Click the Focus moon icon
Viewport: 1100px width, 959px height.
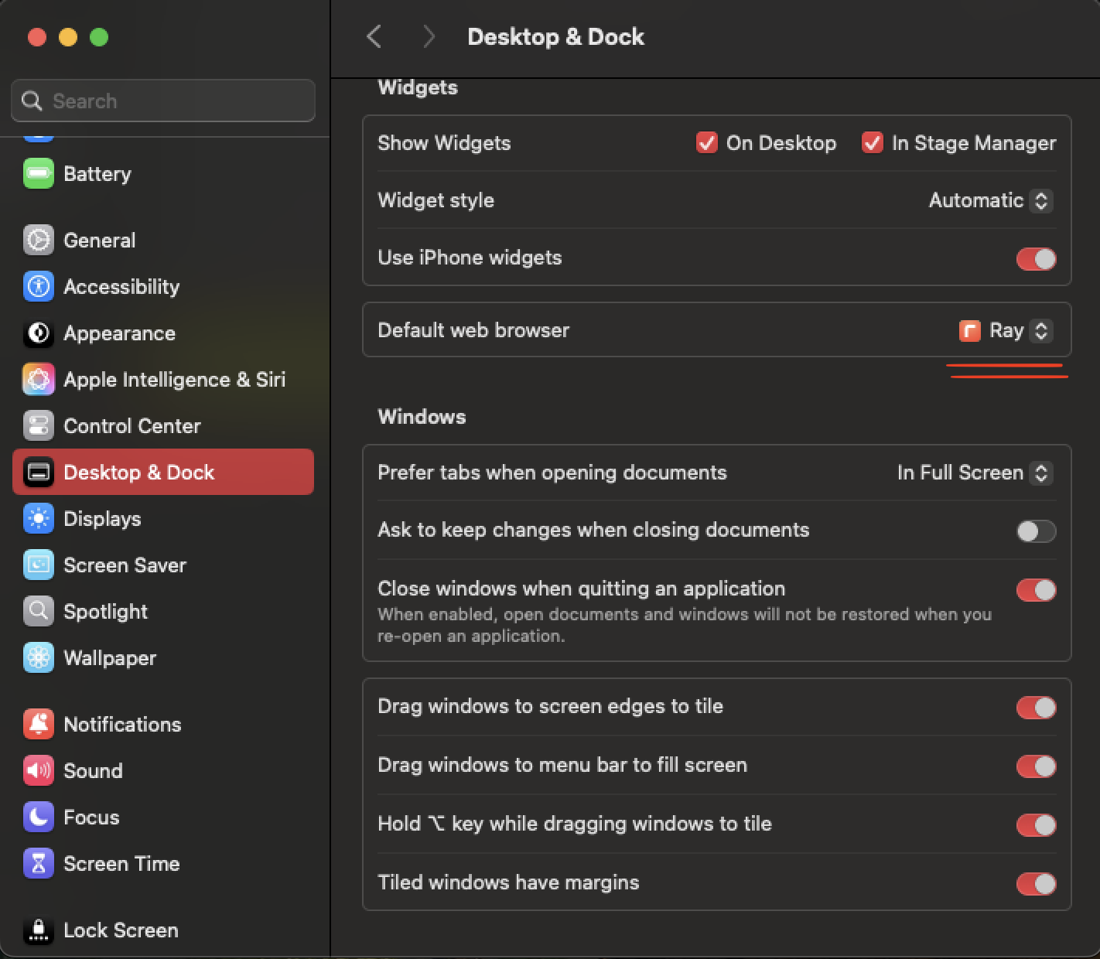tap(39, 817)
